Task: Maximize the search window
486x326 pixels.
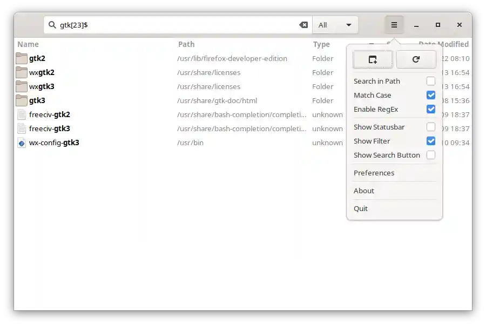Action: pyautogui.click(x=437, y=25)
